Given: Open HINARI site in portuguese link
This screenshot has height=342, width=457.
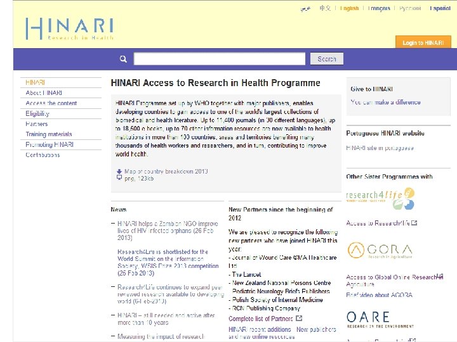Looking at the screenshot, I should 380,148.
